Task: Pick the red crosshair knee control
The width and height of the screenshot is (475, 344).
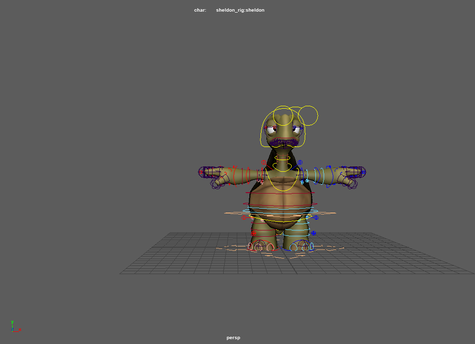Action: [253, 233]
